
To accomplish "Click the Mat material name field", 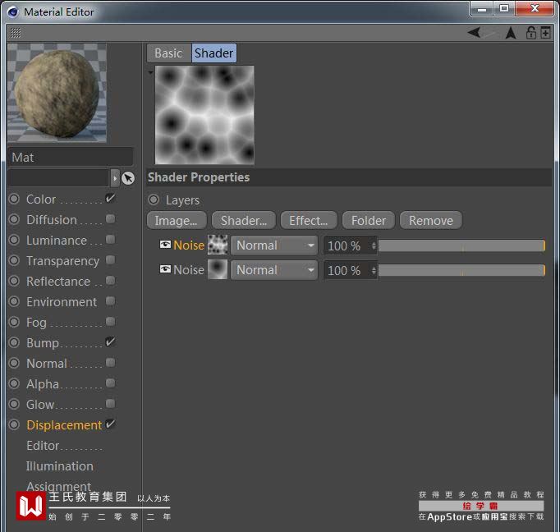I will [71, 157].
